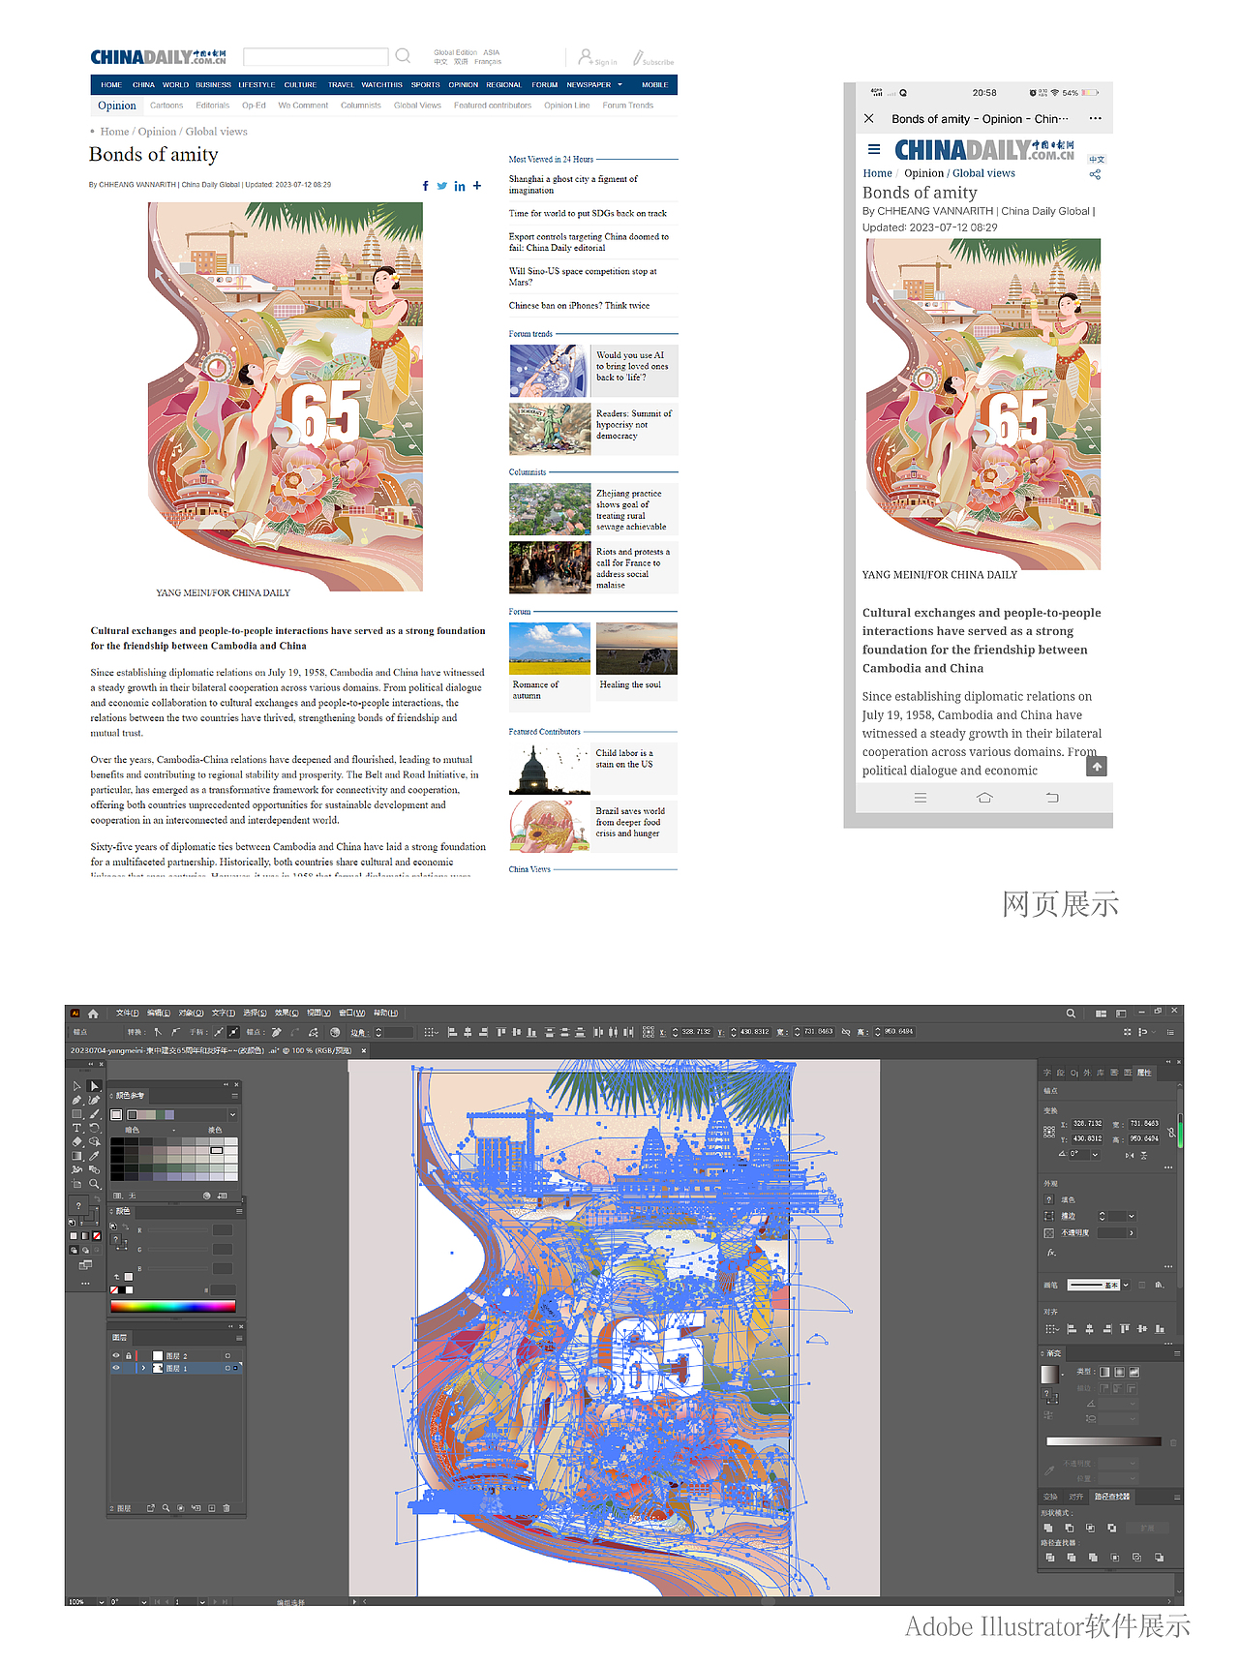Toggle the lock on 图层 2
This screenshot has width=1239, height=1666.
click(x=129, y=1356)
